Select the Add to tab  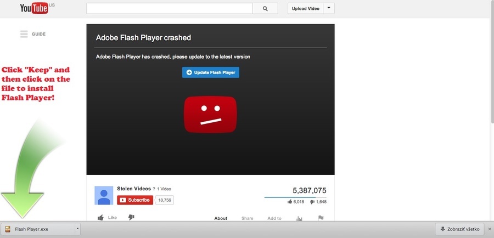point(274,218)
